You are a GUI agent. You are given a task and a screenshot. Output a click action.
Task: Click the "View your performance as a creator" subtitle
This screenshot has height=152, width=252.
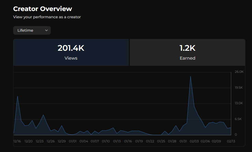click(x=47, y=17)
